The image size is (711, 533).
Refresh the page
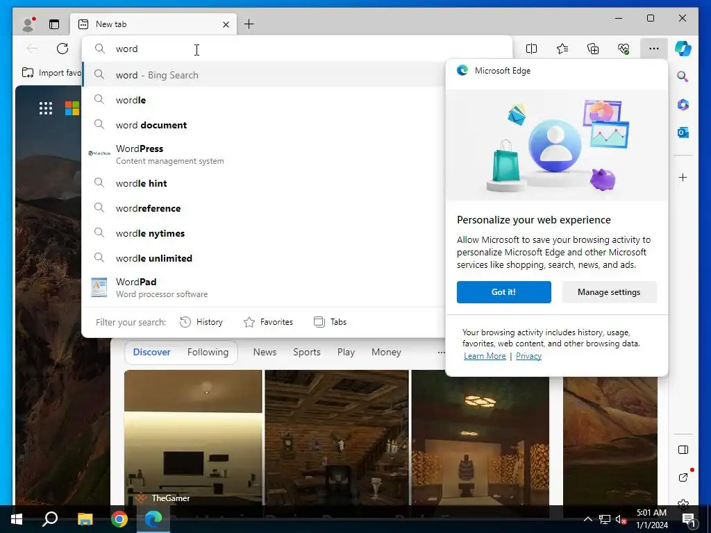point(62,49)
